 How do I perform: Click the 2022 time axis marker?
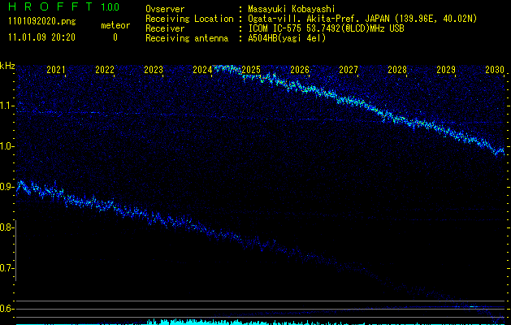pyautogui.click(x=105, y=69)
